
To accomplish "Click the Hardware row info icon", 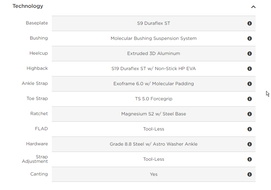I will pos(250,144).
